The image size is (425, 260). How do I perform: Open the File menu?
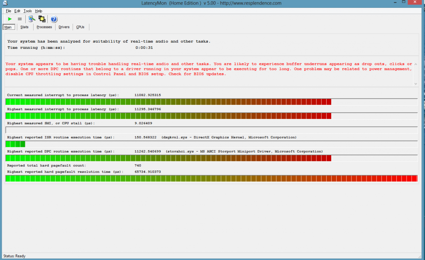[x=8, y=11]
